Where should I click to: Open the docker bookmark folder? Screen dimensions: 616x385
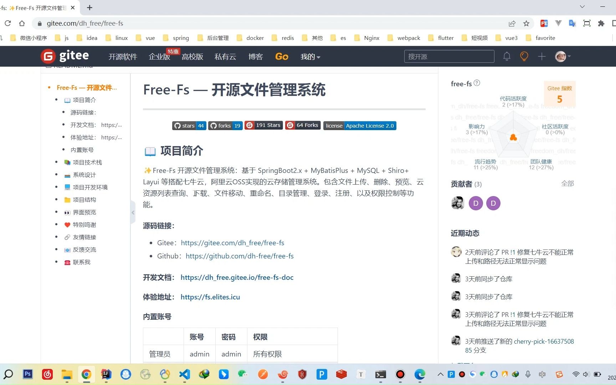tap(251, 38)
